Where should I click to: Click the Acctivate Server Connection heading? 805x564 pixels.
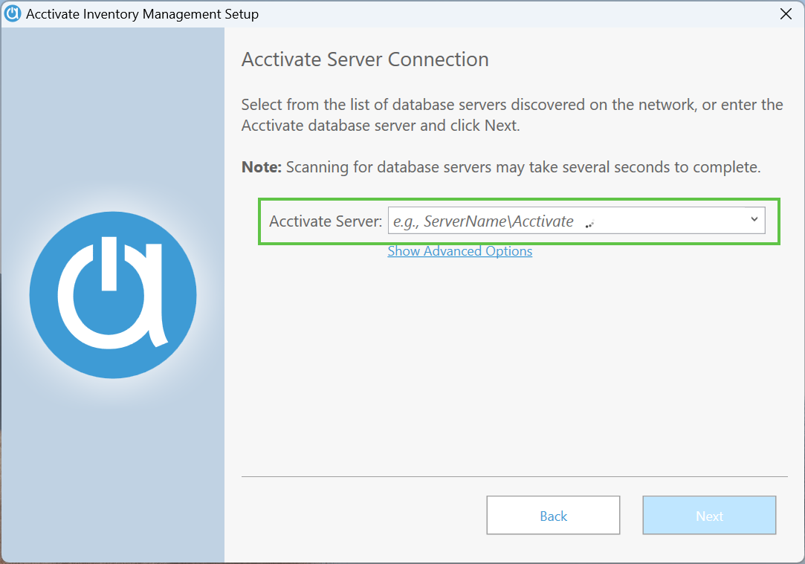click(x=365, y=59)
